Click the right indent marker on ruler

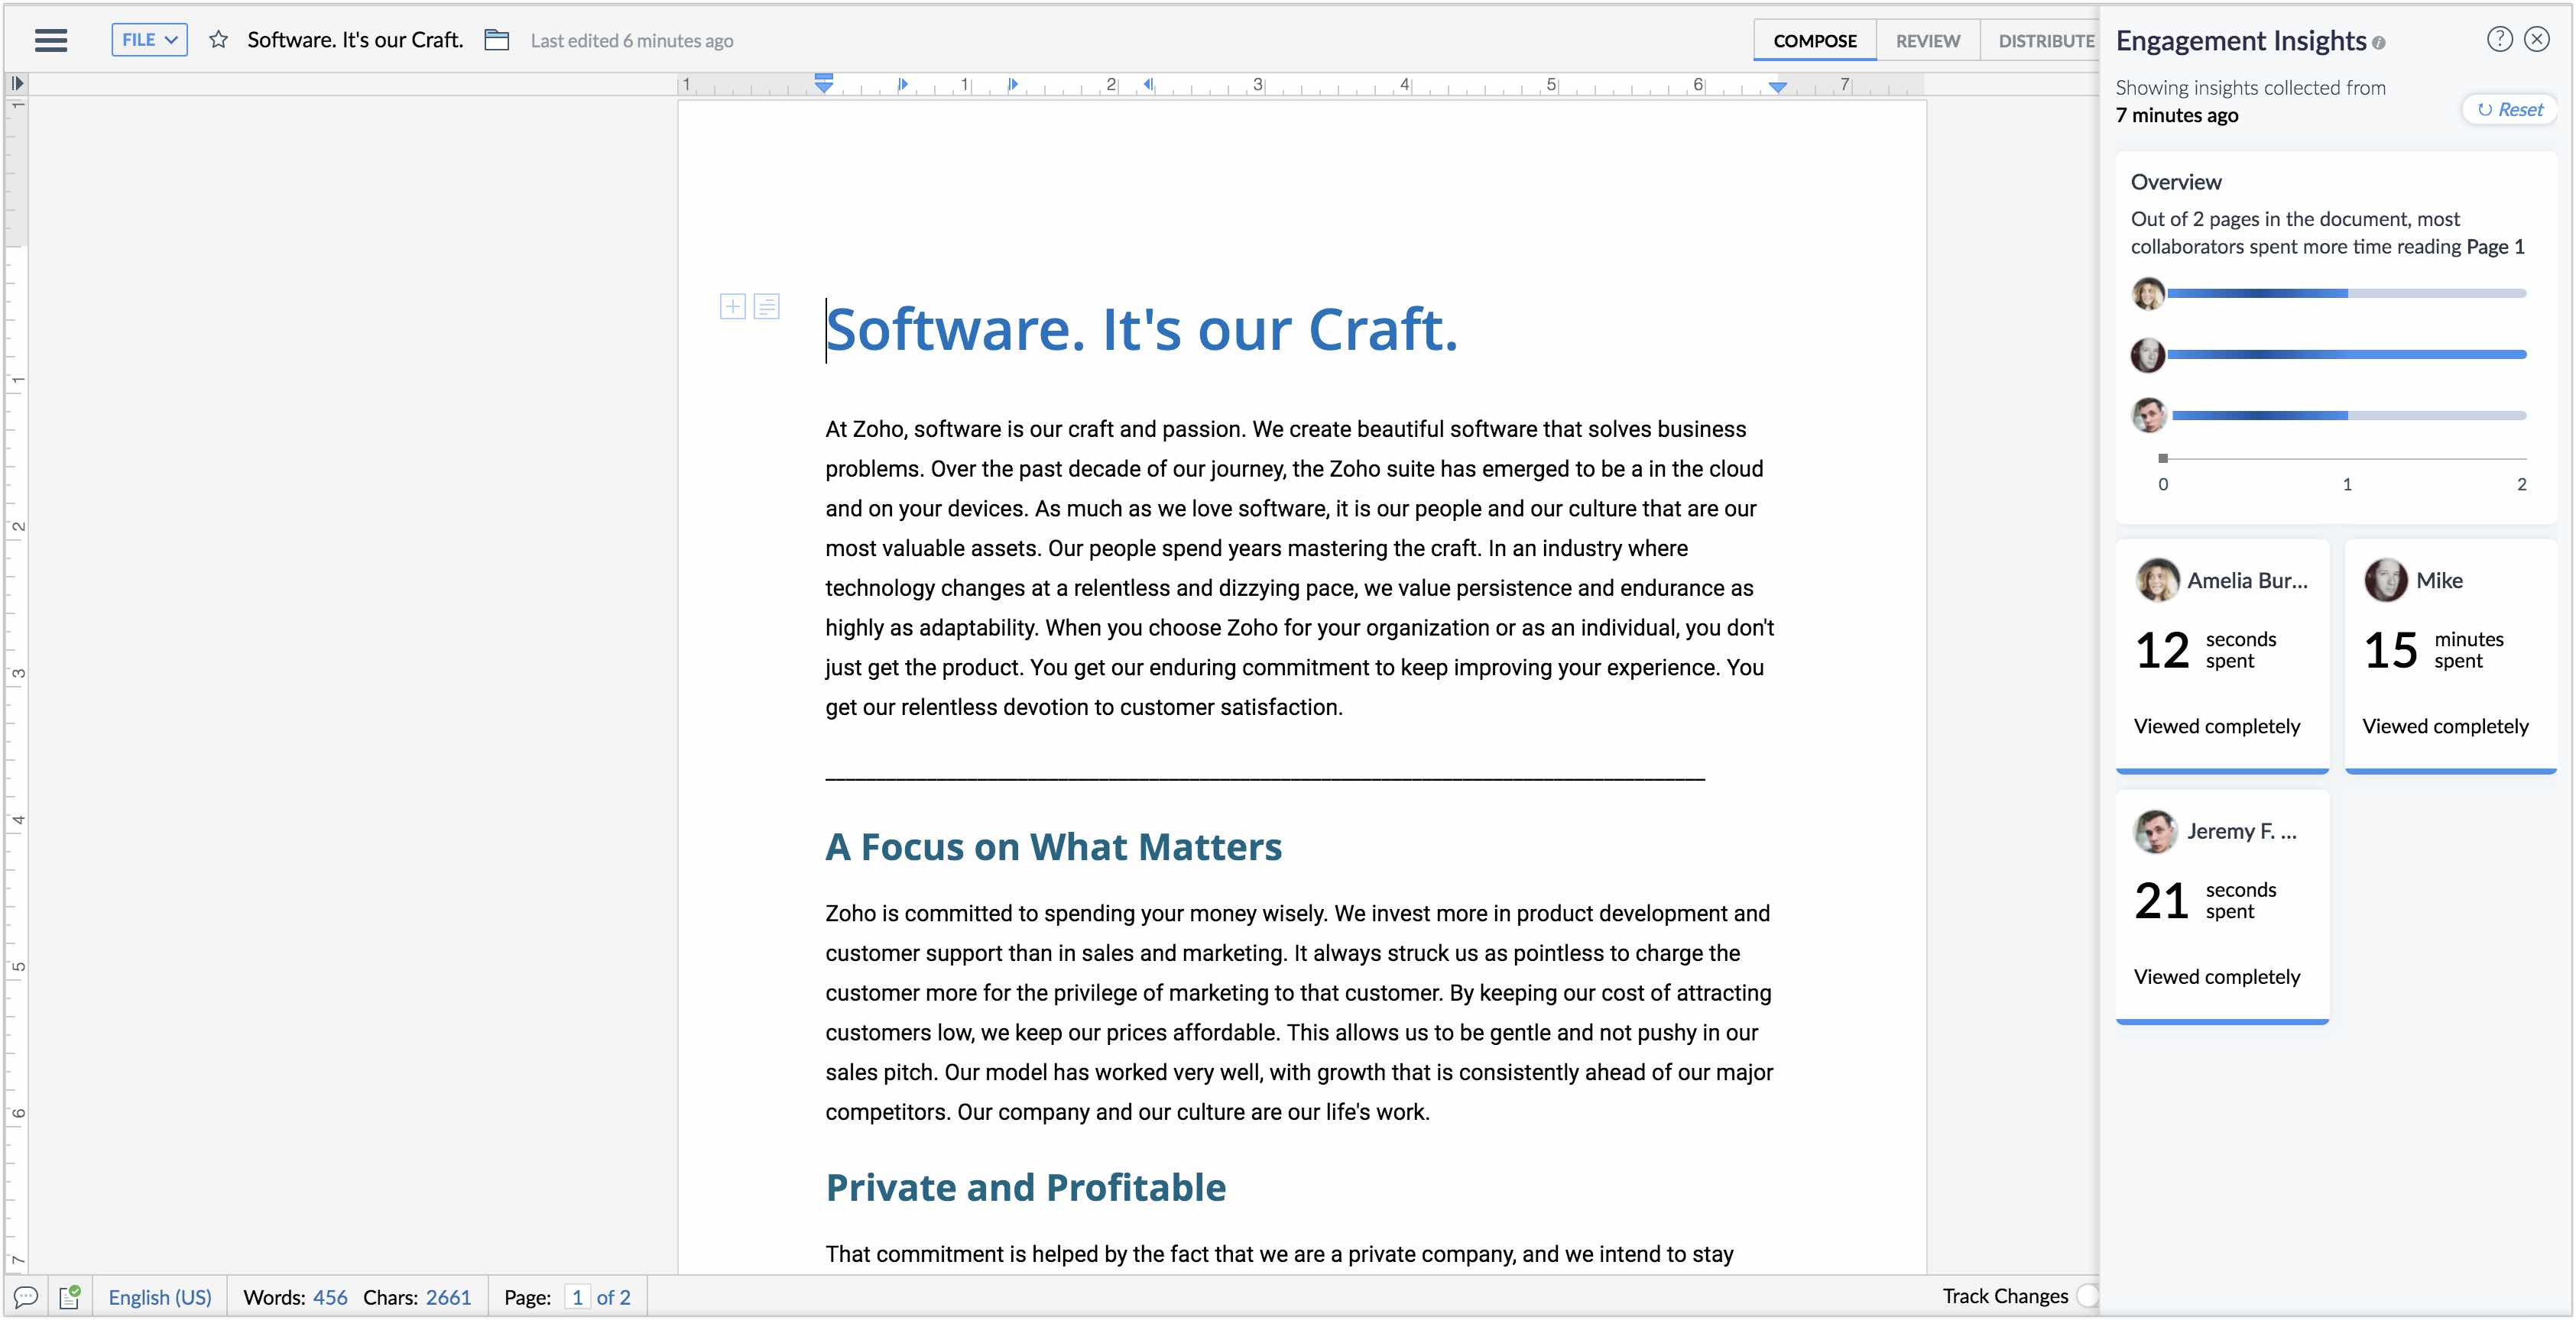tap(1777, 87)
